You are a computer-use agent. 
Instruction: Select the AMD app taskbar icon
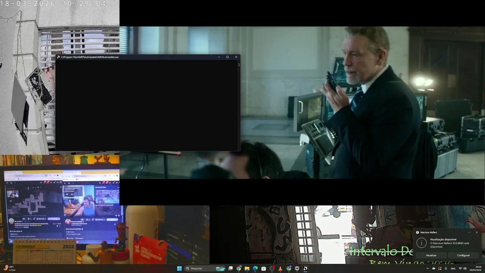point(305,268)
